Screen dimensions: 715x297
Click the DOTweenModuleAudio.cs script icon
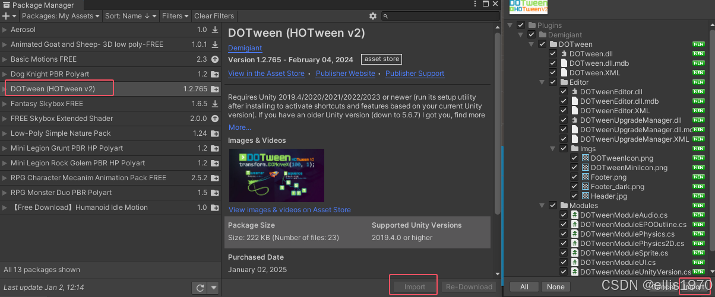point(575,215)
